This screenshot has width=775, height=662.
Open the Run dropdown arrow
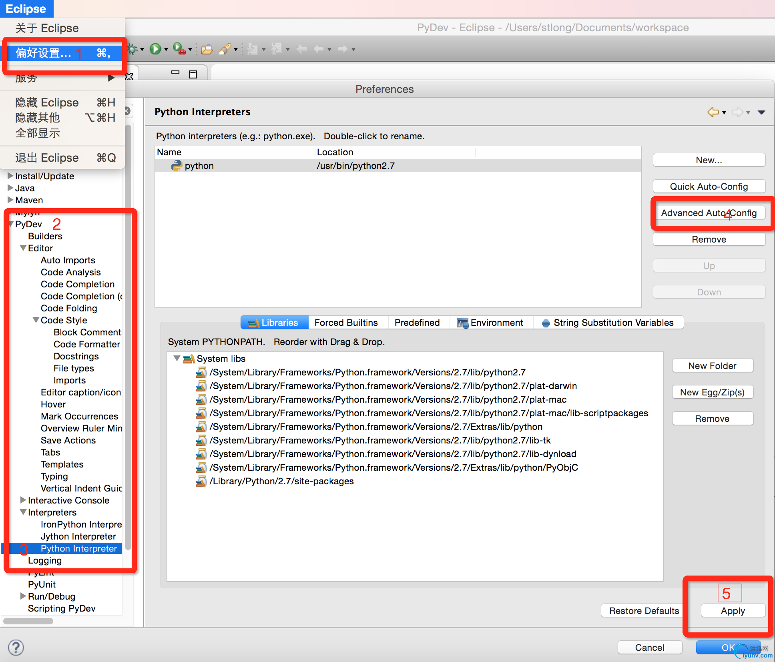166,50
